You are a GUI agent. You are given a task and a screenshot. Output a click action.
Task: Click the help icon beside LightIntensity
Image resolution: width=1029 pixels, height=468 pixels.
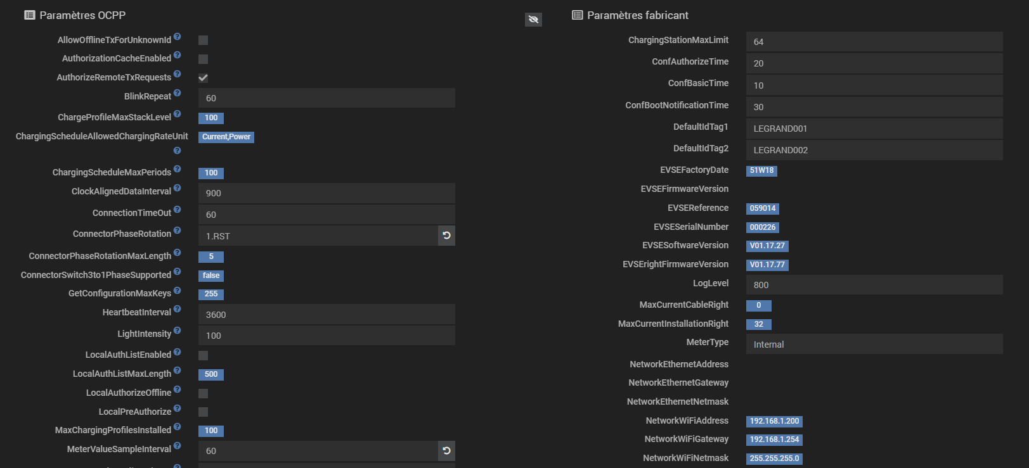(x=178, y=331)
